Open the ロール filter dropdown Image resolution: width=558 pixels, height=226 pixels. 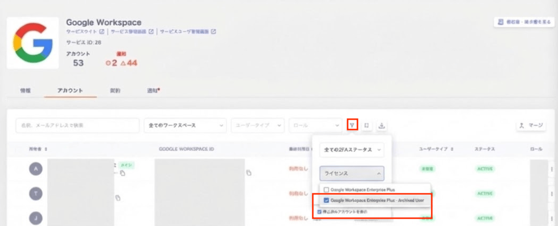[x=316, y=125]
